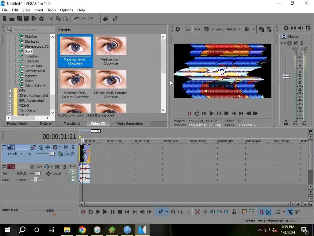Insert a marker with the flag icon
This screenshot has height=236, width=314.
point(244,212)
